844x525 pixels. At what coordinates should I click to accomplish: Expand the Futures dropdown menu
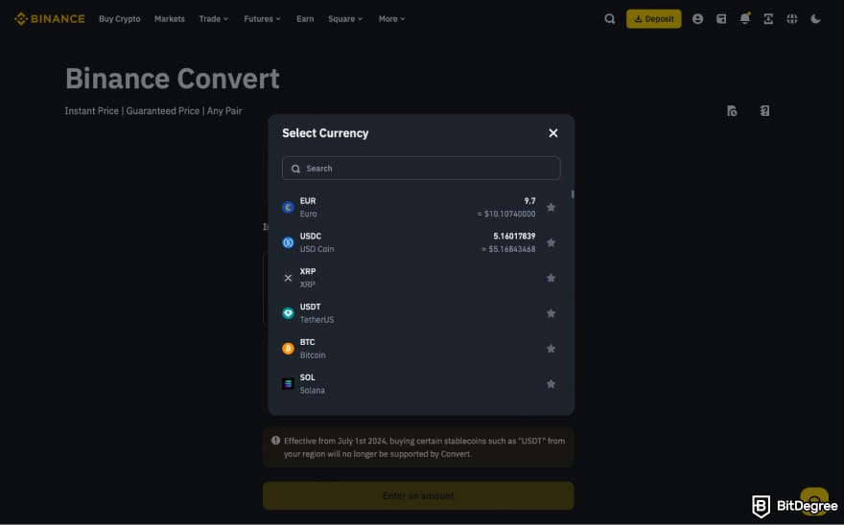262,18
